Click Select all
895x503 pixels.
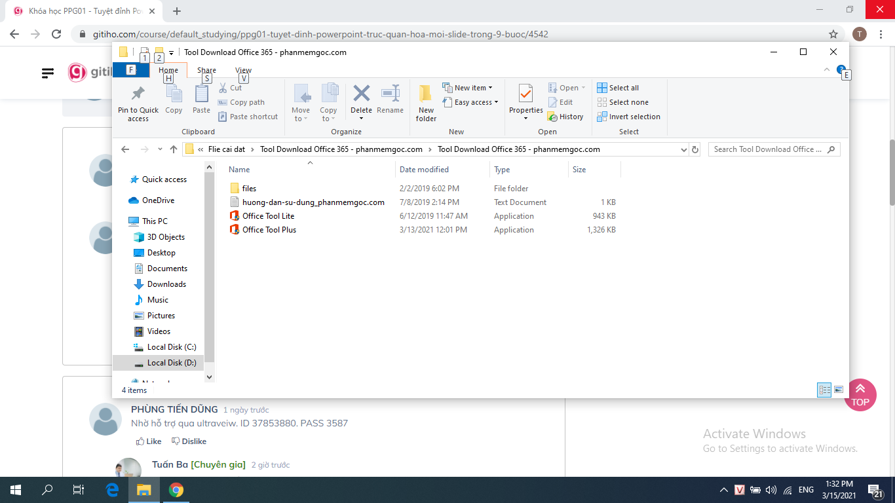(x=618, y=88)
